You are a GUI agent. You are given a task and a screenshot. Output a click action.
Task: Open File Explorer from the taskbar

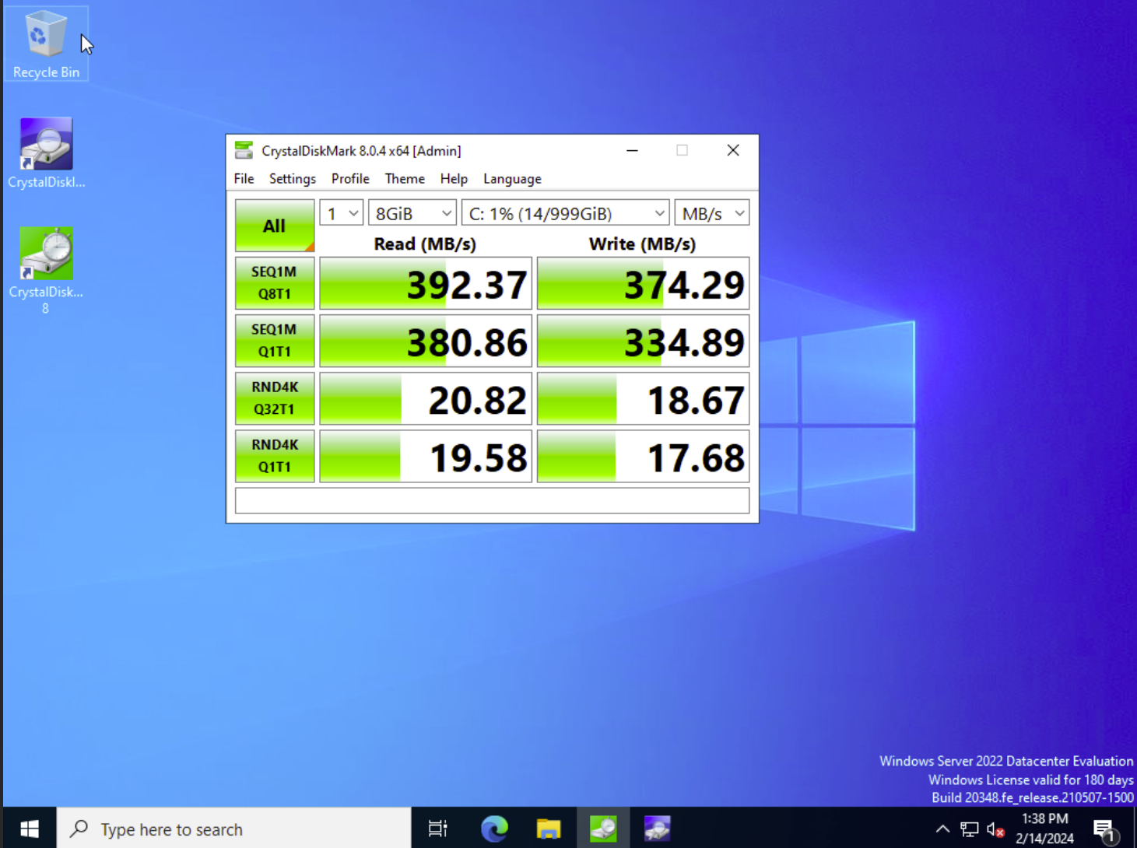pyautogui.click(x=549, y=829)
